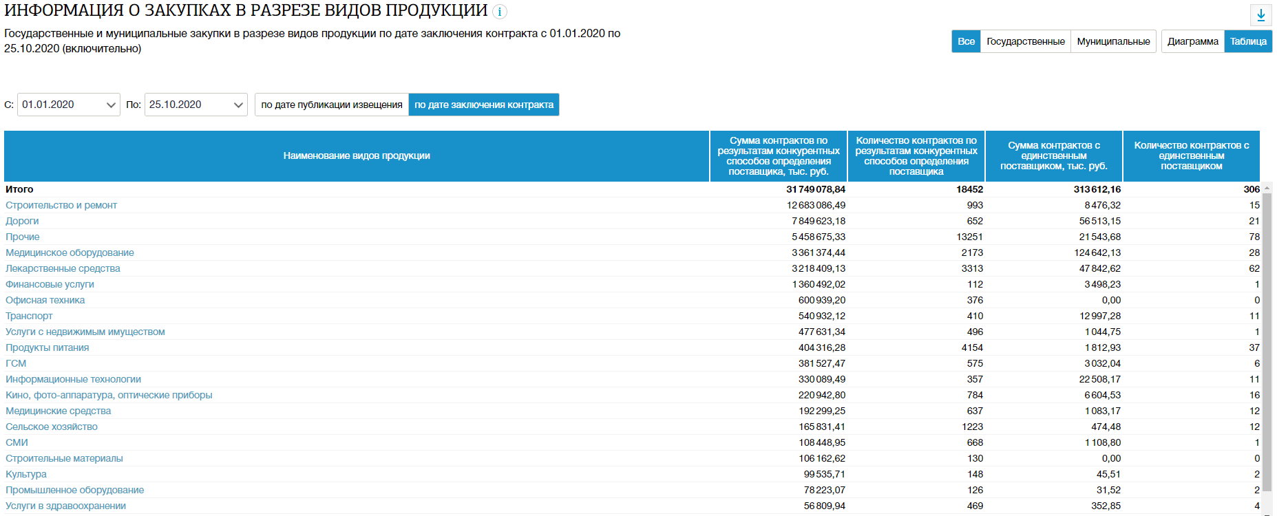
Task: Switch to the 'Диаграмма' view
Action: (1192, 41)
